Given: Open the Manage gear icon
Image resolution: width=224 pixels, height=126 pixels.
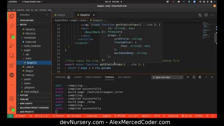Looking at the screenshot, I should point(12,109).
